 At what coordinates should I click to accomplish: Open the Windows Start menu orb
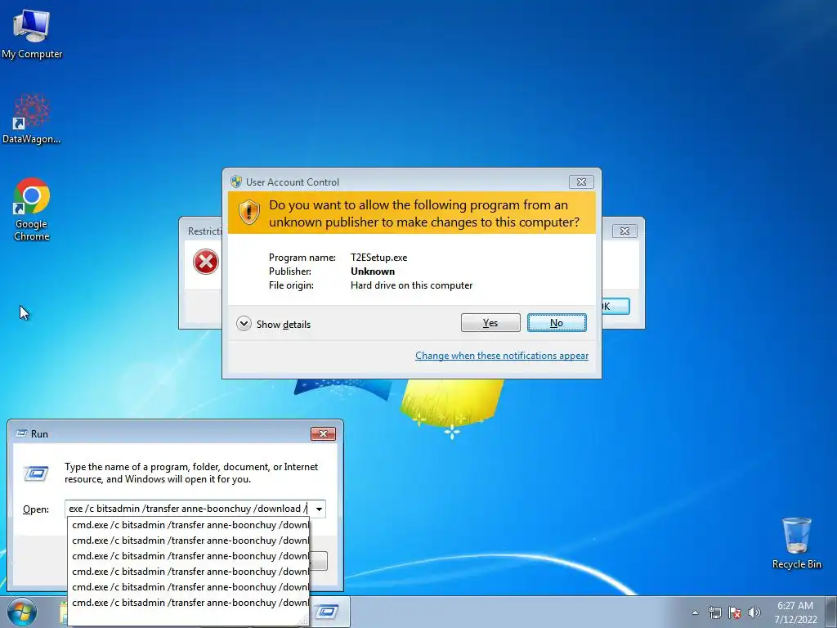coord(22,612)
